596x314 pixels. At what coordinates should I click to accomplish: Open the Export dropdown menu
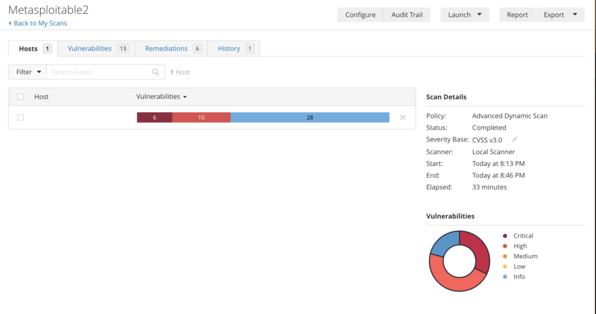560,15
